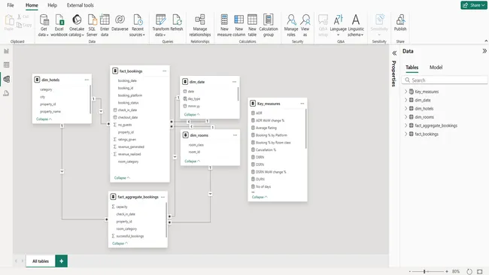This screenshot has height=275, width=489.
Task: Add a new layout tab
Action: [62, 261]
